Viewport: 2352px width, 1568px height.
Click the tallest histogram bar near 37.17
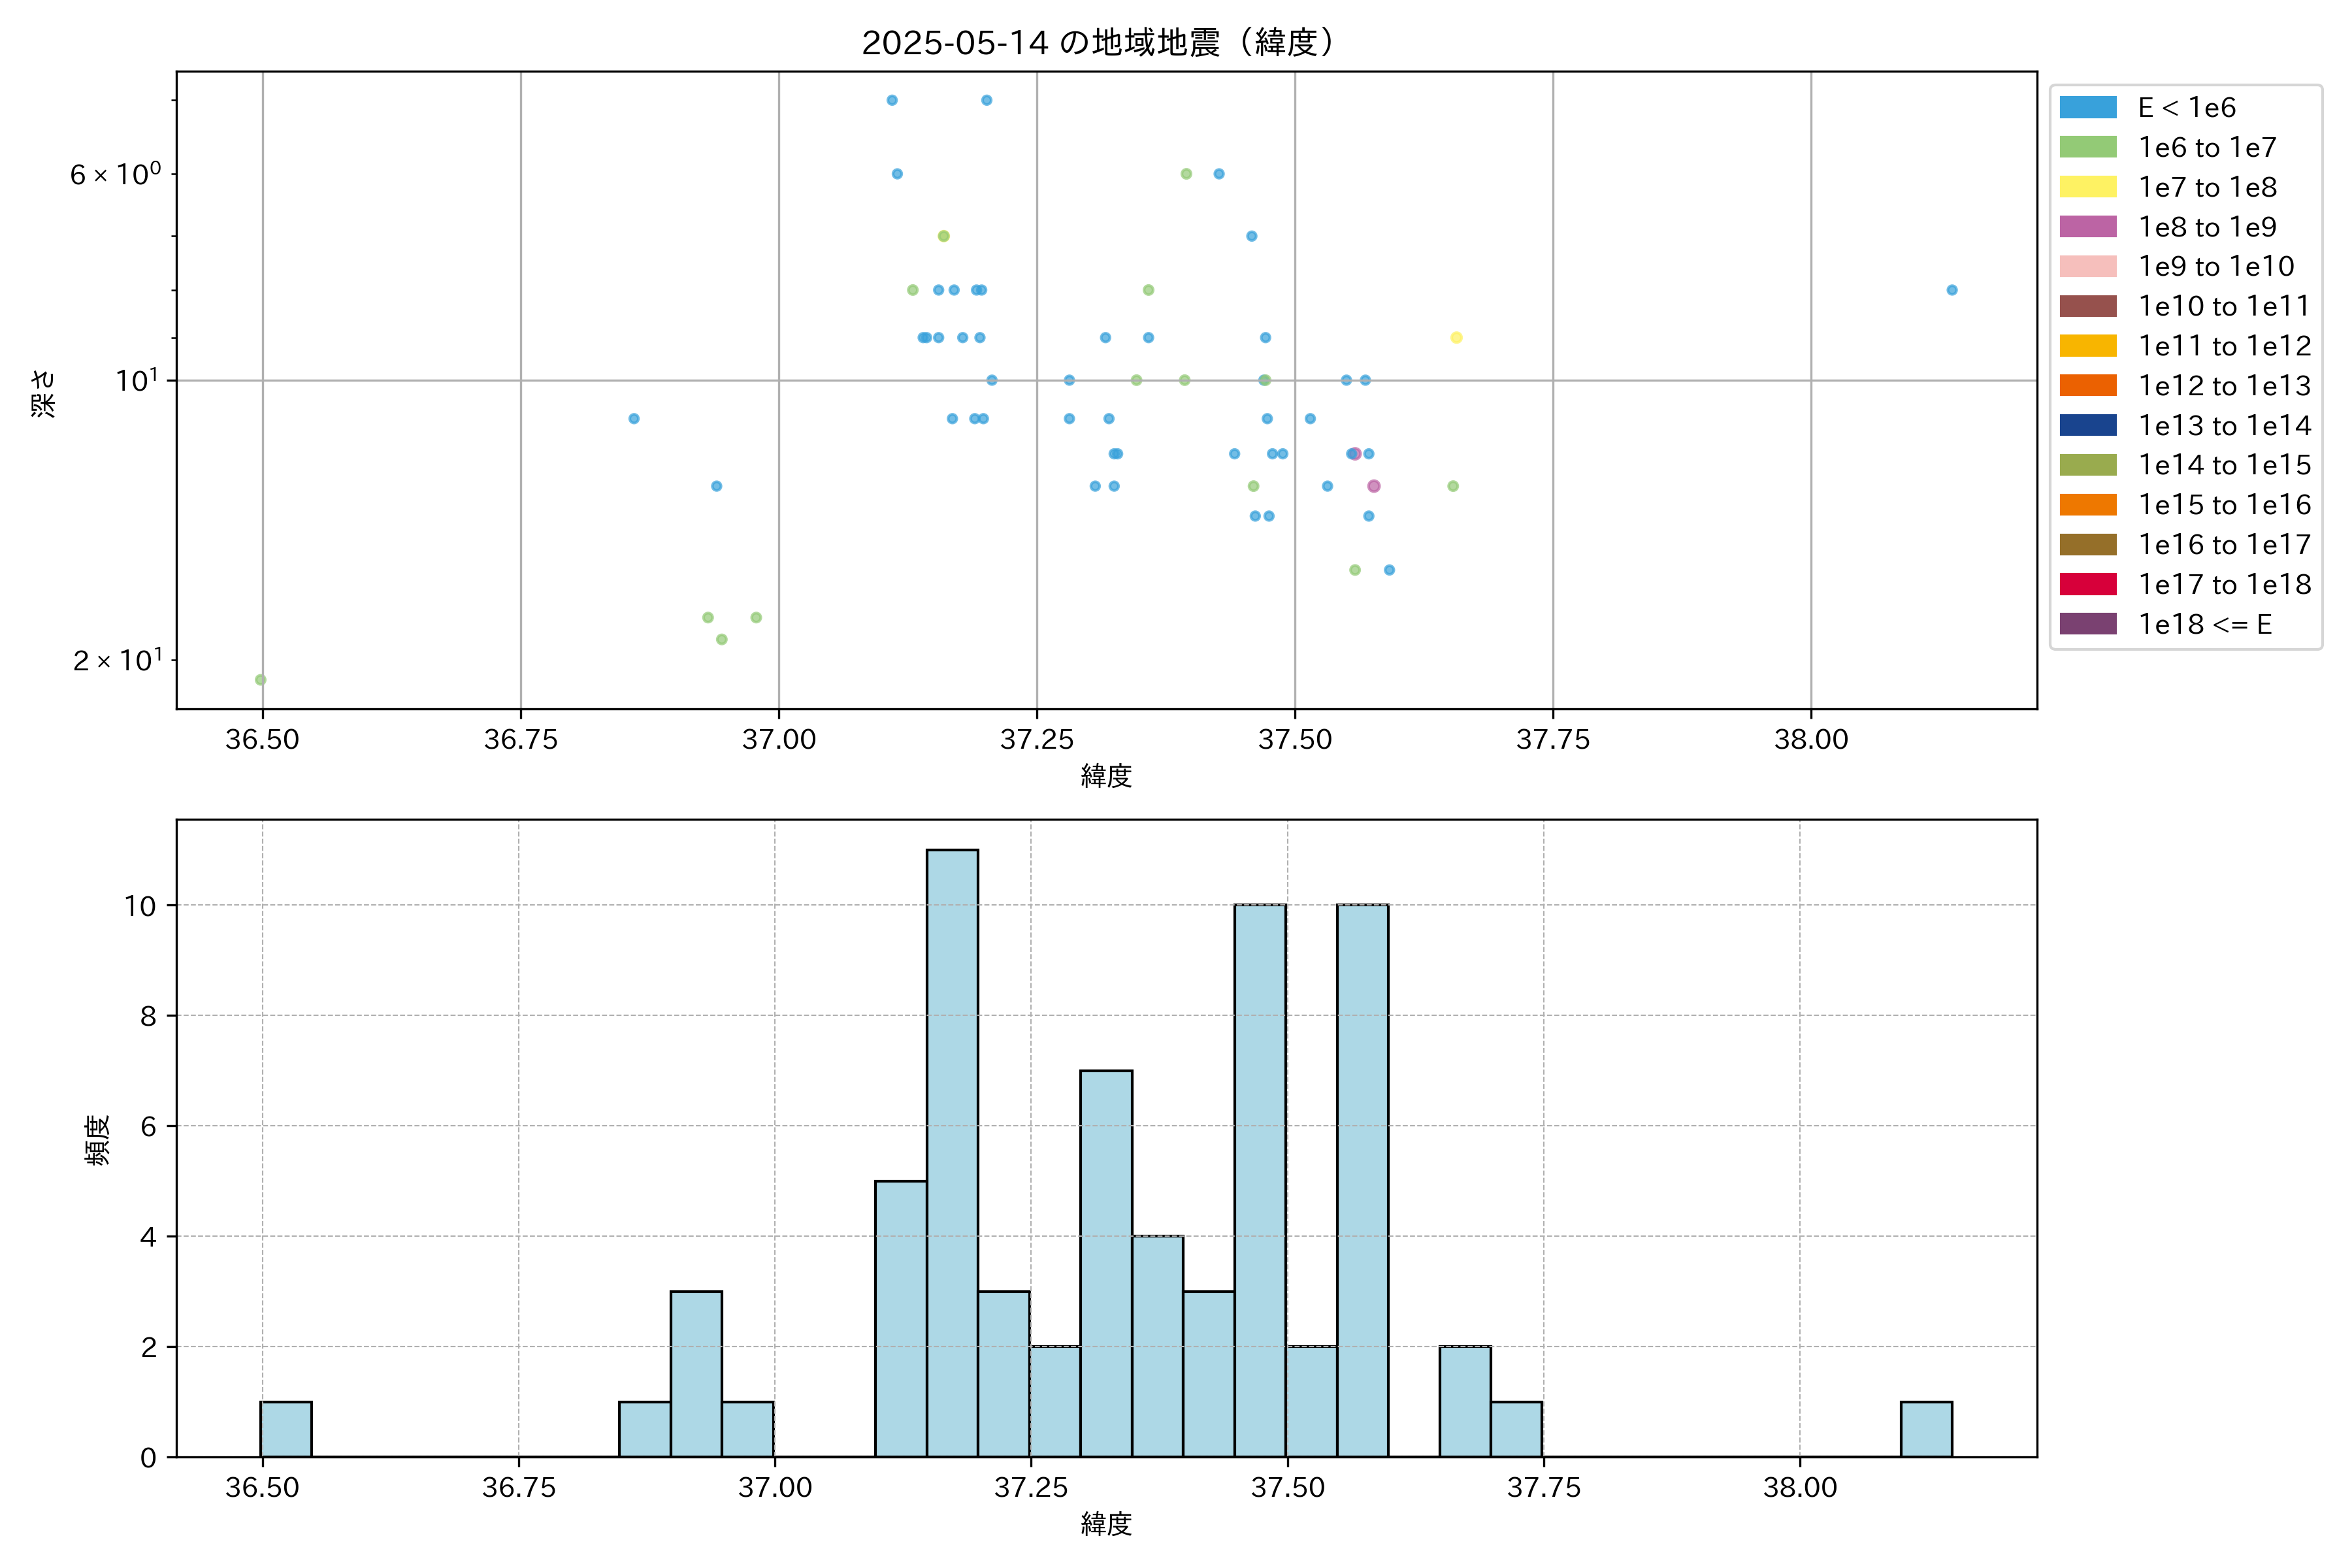coord(952,1150)
